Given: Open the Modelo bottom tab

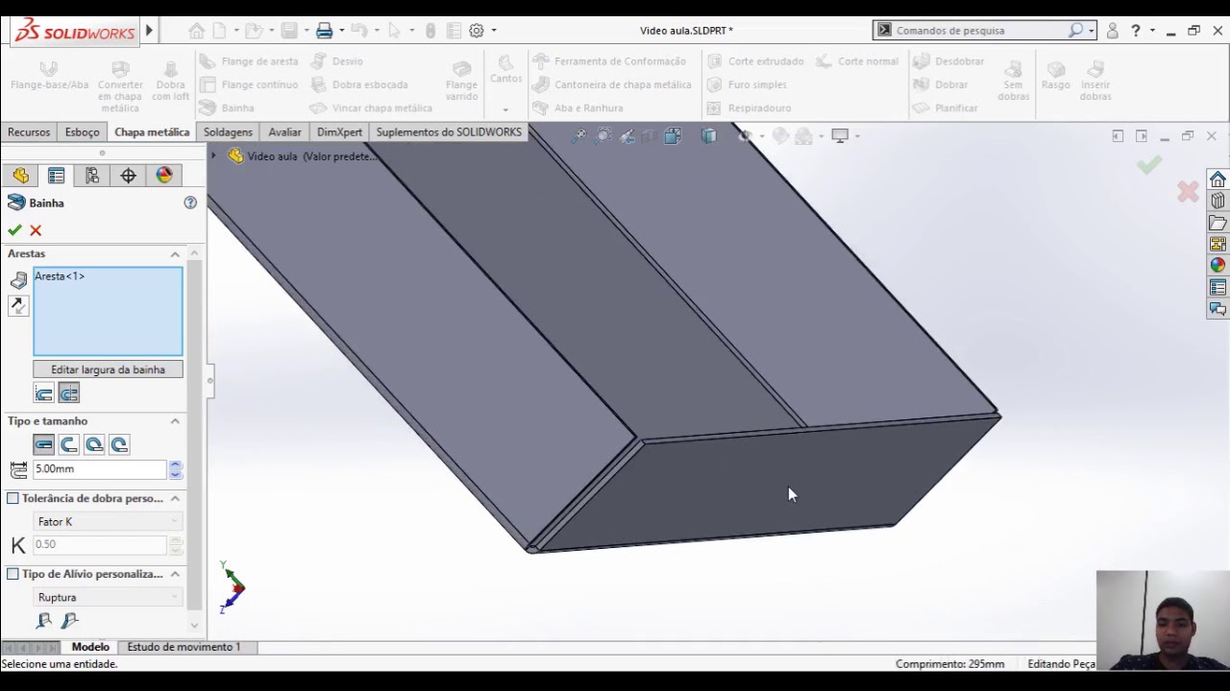Looking at the screenshot, I should click(90, 647).
